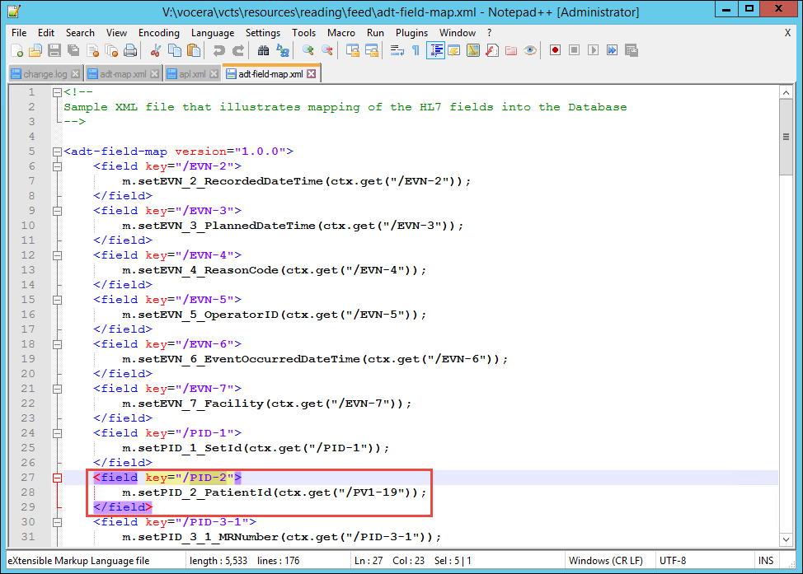This screenshot has width=803, height=574.
Task: Close the change.log tab
Action: tap(74, 74)
